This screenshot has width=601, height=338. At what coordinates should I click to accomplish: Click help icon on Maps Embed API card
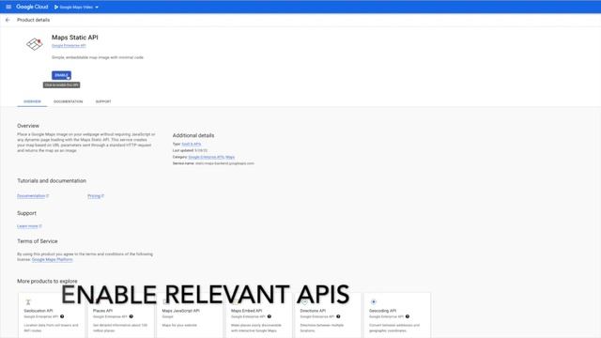coord(270,316)
